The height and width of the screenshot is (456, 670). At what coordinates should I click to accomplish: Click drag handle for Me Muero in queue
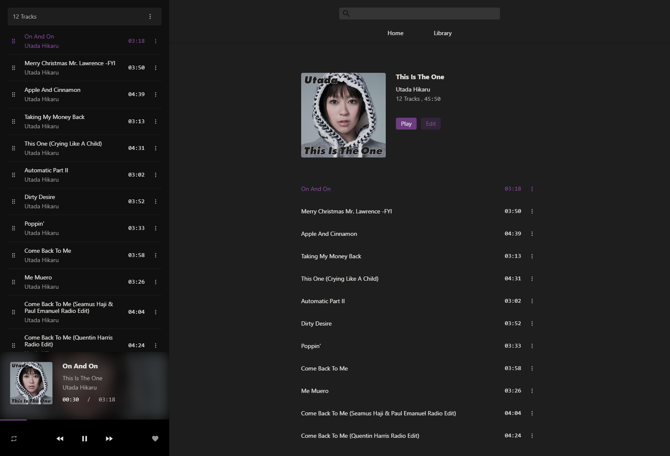click(x=14, y=282)
